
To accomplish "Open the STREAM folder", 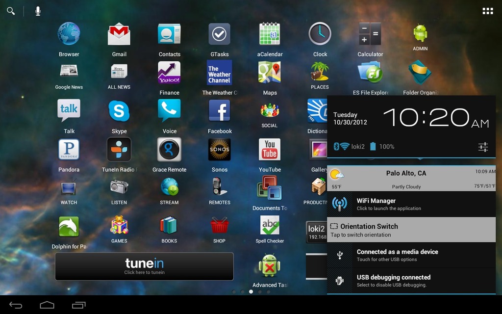I will pos(169,187).
